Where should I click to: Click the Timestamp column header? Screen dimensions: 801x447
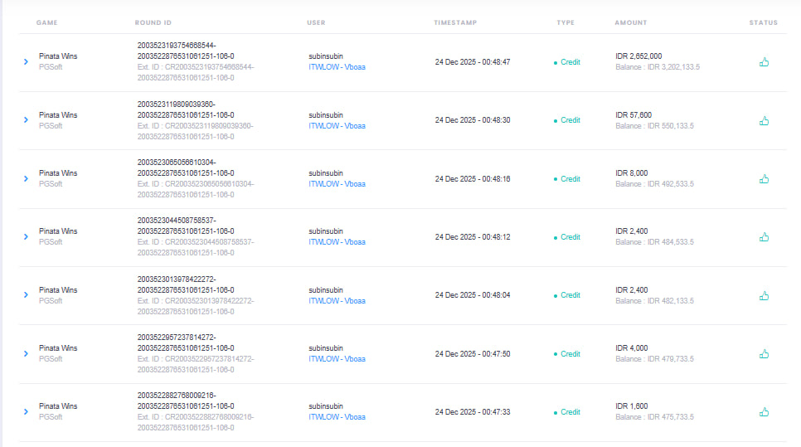(x=454, y=22)
